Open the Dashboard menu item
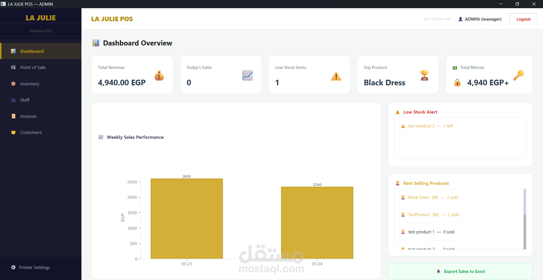 point(41,51)
